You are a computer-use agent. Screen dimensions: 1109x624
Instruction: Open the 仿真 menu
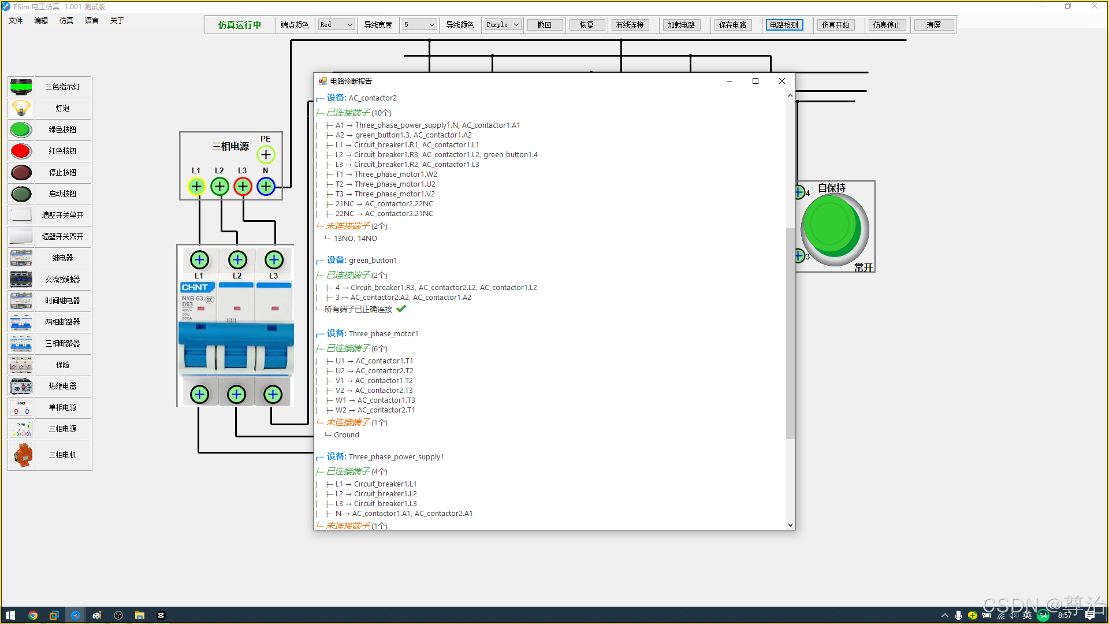(66, 21)
